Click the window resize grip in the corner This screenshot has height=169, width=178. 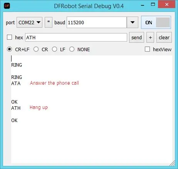[x=172, y=163]
